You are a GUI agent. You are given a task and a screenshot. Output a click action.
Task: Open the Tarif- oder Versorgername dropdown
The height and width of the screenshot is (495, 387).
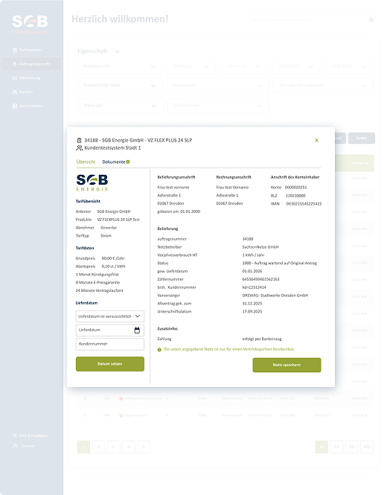[323, 86]
